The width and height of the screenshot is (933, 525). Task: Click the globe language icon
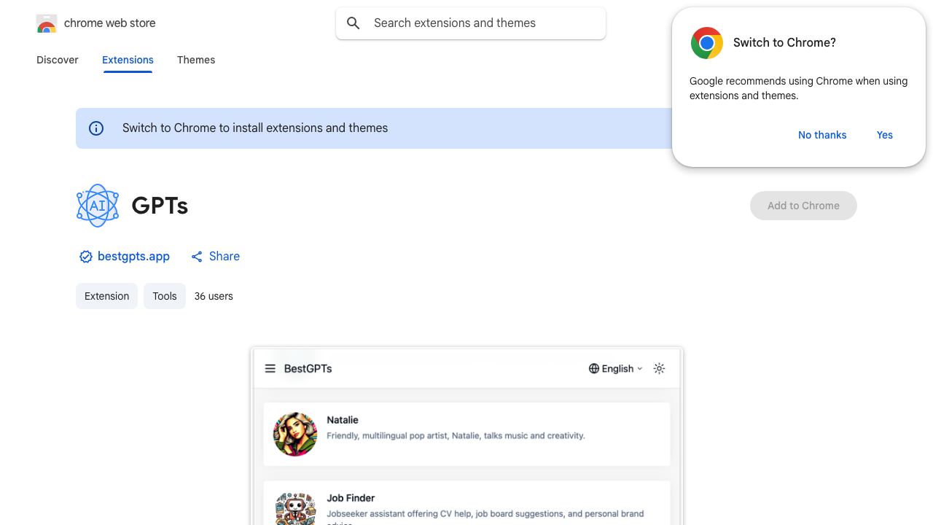(594, 368)
